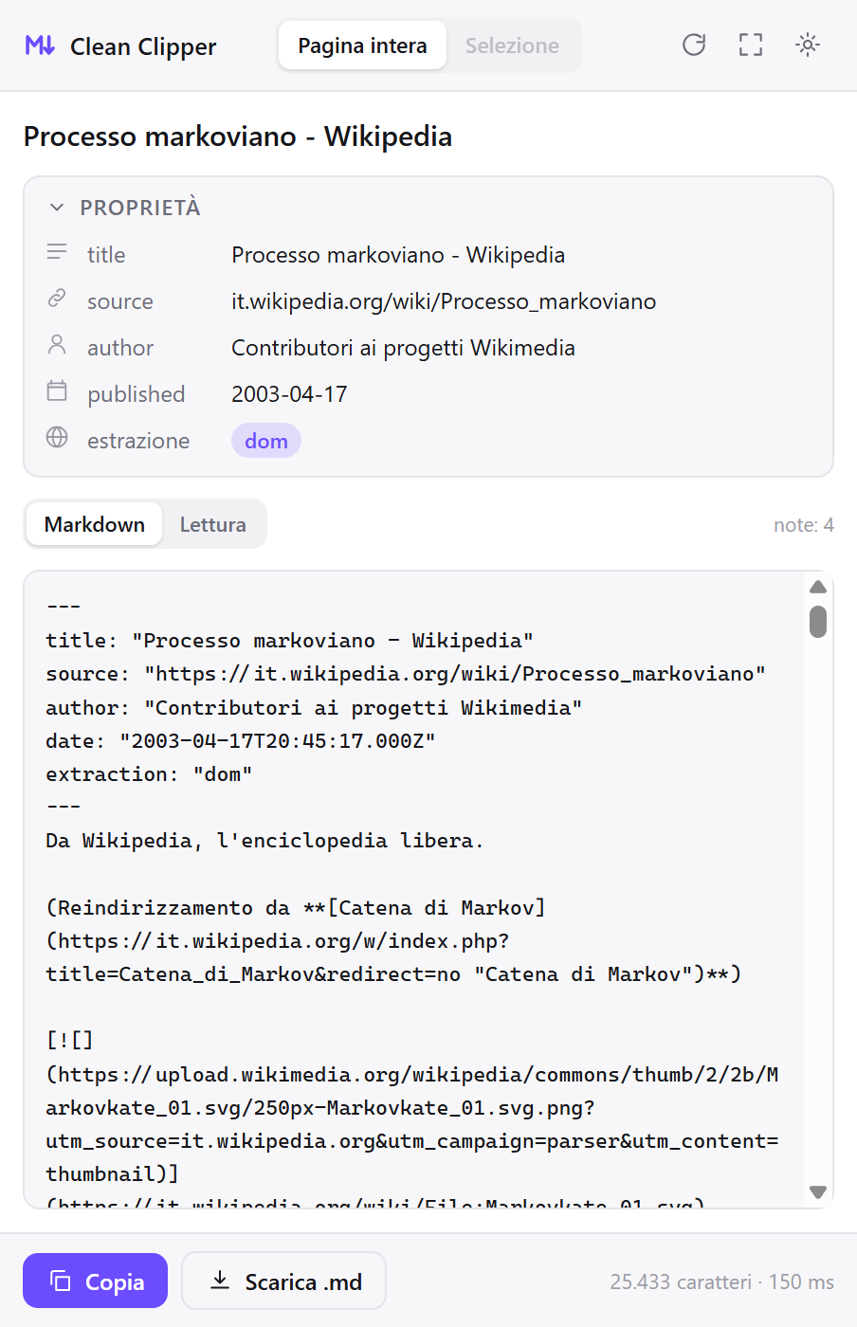Screen dimensions: 857x1327
Task: Click the frontmatter date line in markdown
Action: click(241, 741)
